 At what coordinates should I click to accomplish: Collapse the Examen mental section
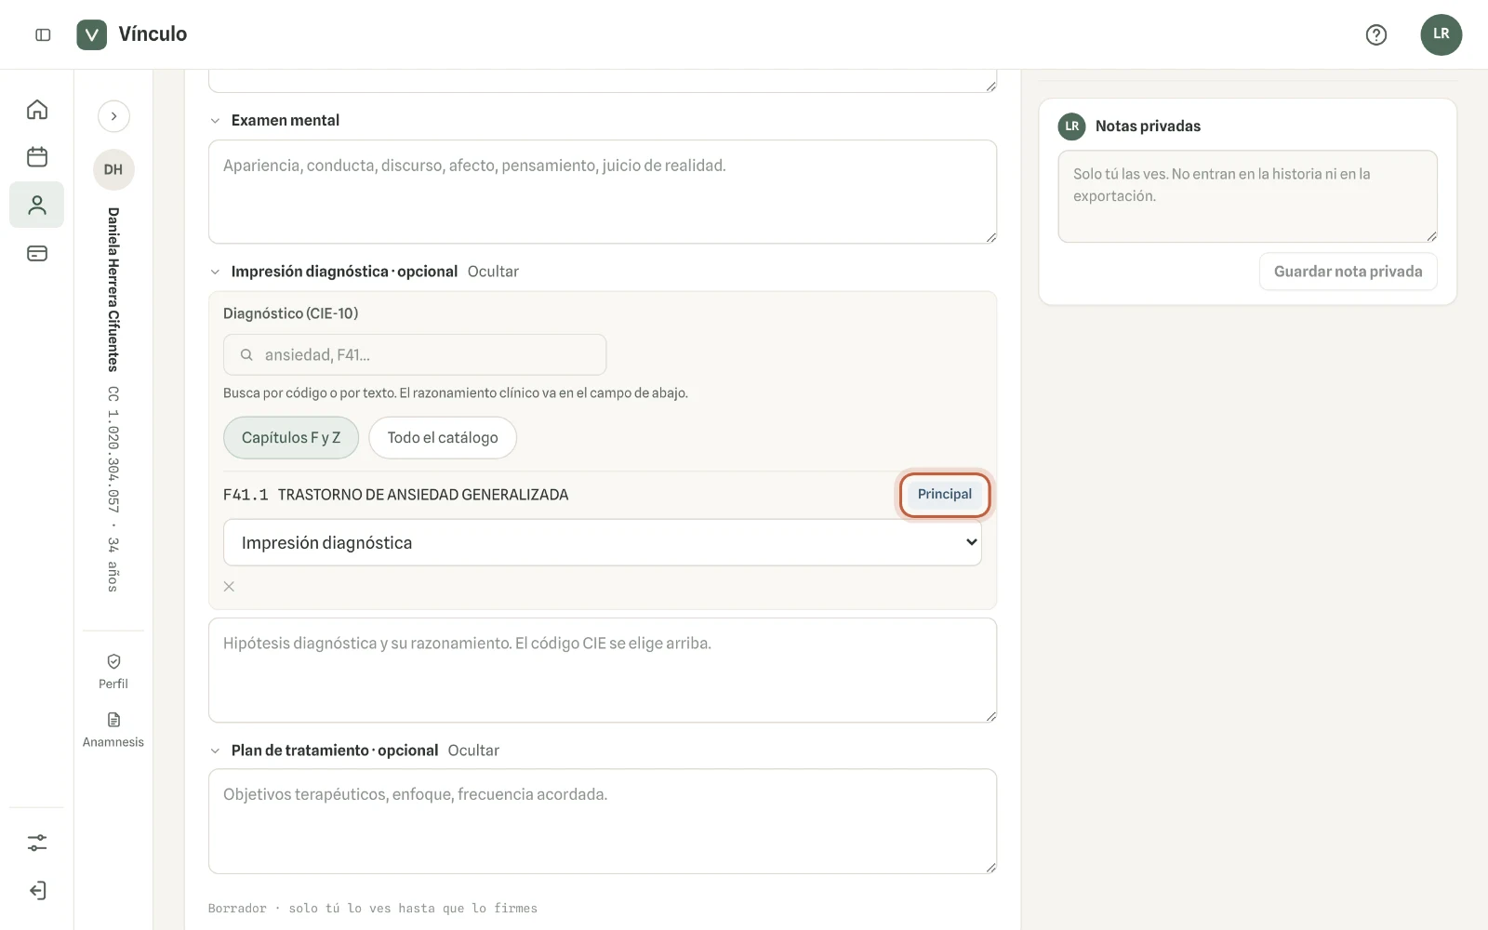tap(215, 121)
